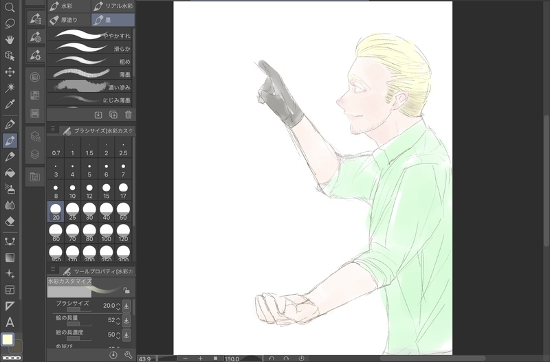The height and width of the screenshot is (362, 550).
Task: Select the Pencil tool below the brush
Action: click(x=10, y=157)
